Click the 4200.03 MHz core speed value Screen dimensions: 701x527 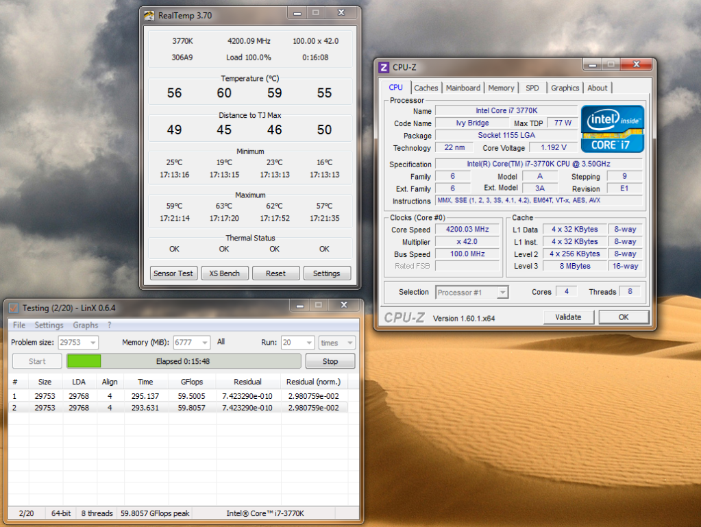pyautogui.click(x=467, y=230)
